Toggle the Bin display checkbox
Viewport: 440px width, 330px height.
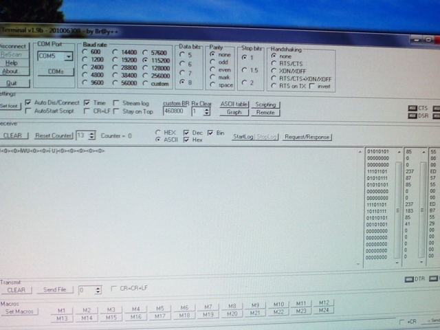210,133
